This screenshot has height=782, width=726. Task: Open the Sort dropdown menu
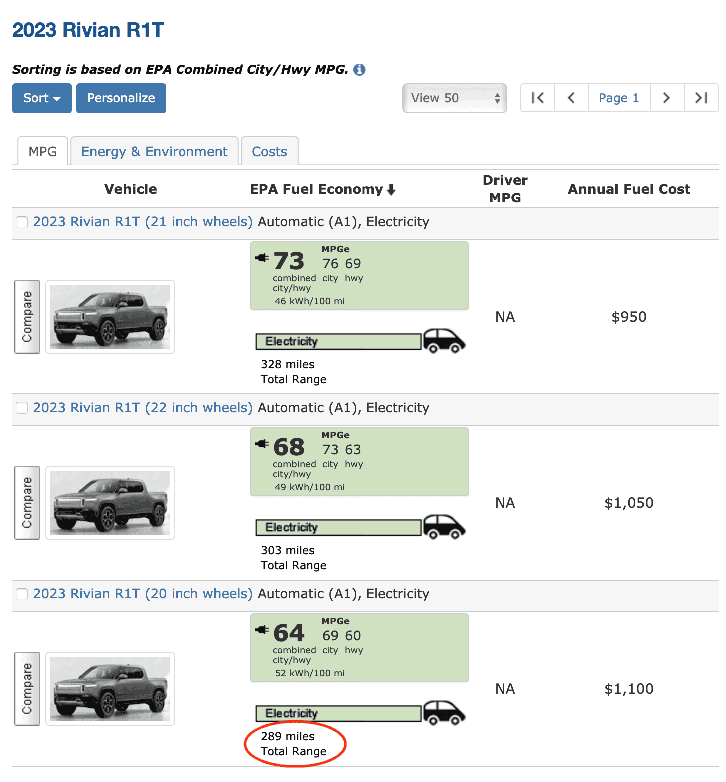42,98
